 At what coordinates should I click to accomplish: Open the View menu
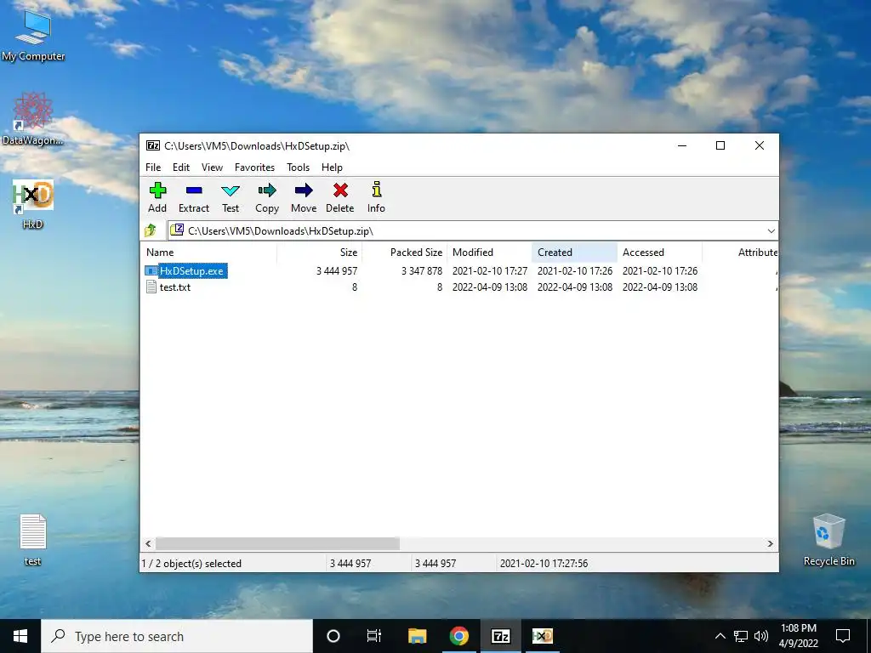[x=212, y=168]
